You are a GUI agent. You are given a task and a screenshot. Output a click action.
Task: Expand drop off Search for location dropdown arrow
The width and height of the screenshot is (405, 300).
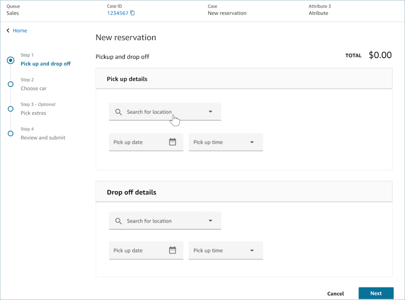[211, 221]
